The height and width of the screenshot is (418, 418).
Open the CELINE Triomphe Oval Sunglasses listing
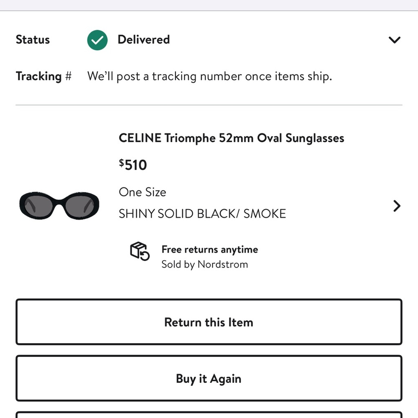[x=231, y=138]
